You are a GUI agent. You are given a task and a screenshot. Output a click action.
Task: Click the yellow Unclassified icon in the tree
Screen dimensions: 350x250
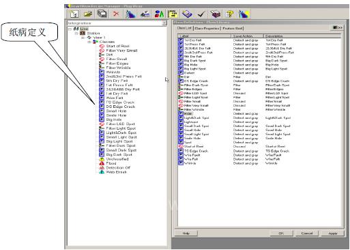[x=102, y=159]
